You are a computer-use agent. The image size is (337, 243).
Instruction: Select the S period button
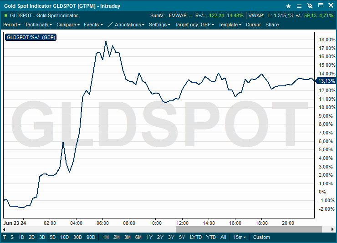[x=12, y=237]
